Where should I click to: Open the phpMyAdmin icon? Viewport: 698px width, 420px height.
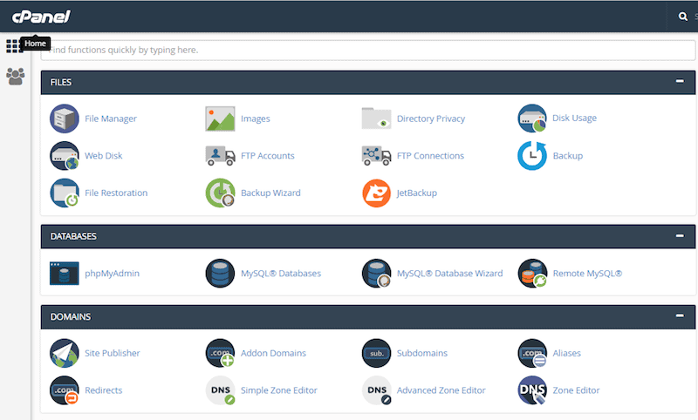pyautogui.click(x=65, y=274)
